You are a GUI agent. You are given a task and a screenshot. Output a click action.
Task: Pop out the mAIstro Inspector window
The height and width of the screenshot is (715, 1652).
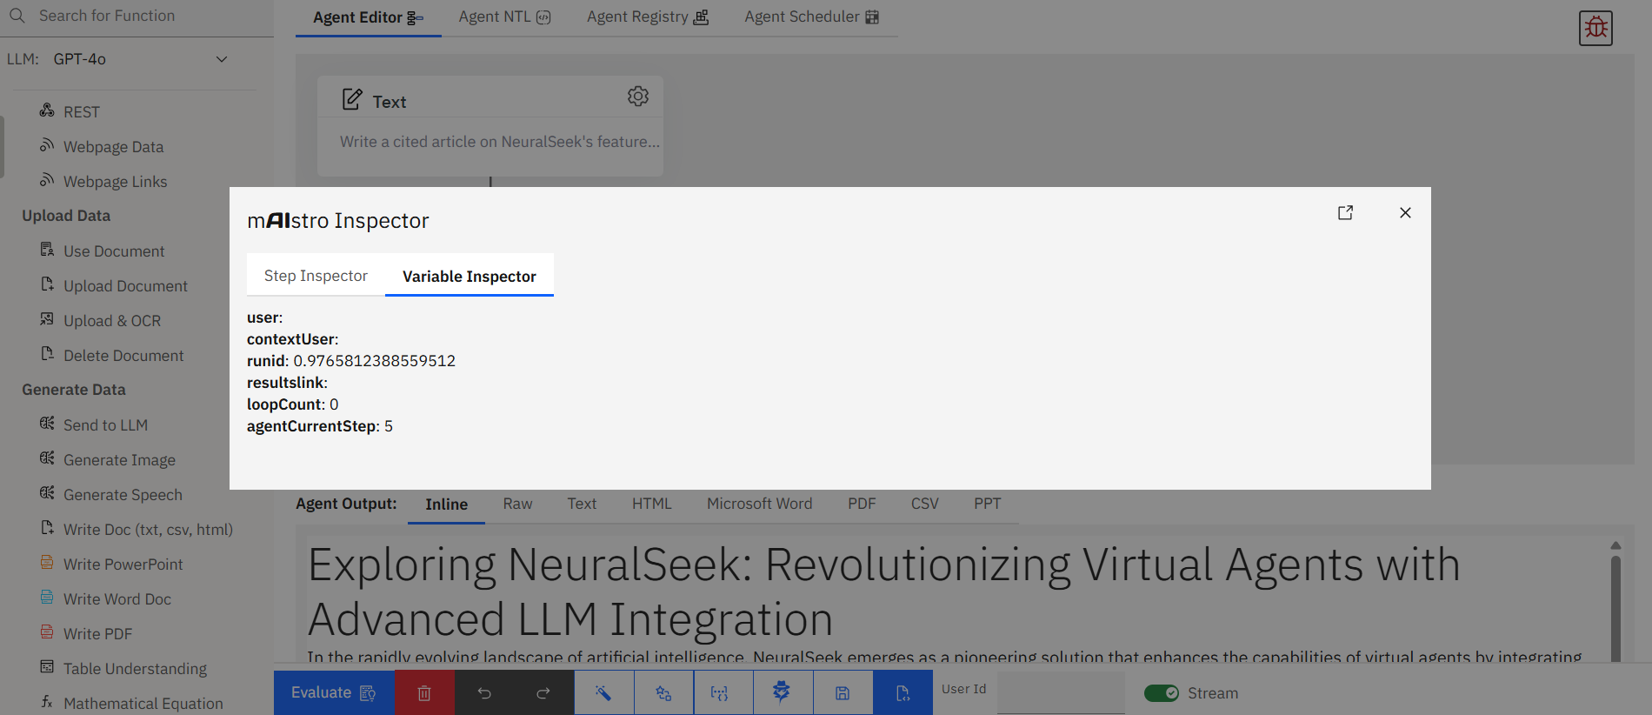click(1345, 212)
